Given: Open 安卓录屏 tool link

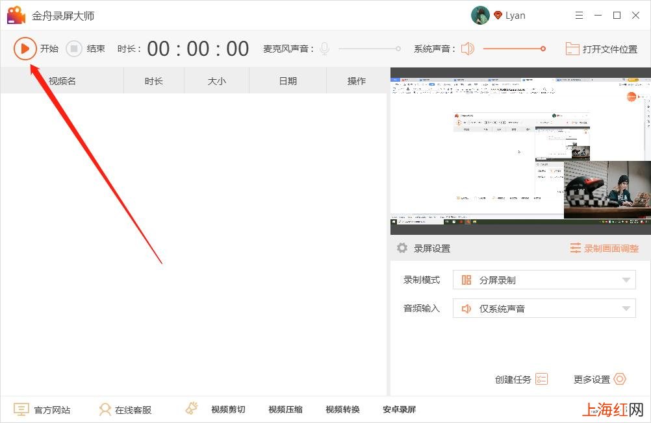Looking at the screenshot, I should point(400,410).
